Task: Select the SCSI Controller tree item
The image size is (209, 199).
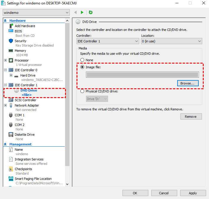Action: pyautogui.click(x=25, y=100)
